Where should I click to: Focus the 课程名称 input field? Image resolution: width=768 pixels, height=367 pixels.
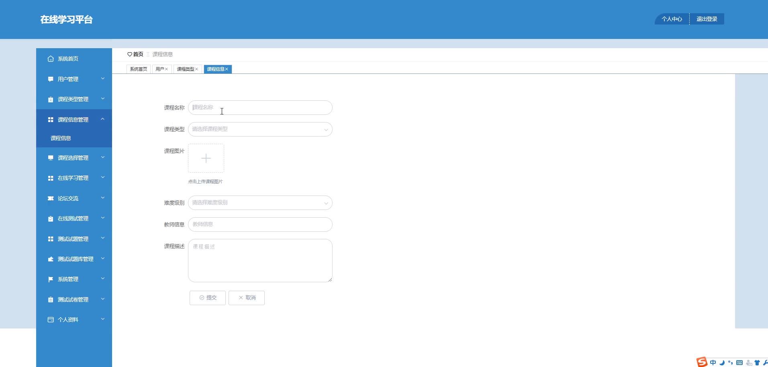260,108
